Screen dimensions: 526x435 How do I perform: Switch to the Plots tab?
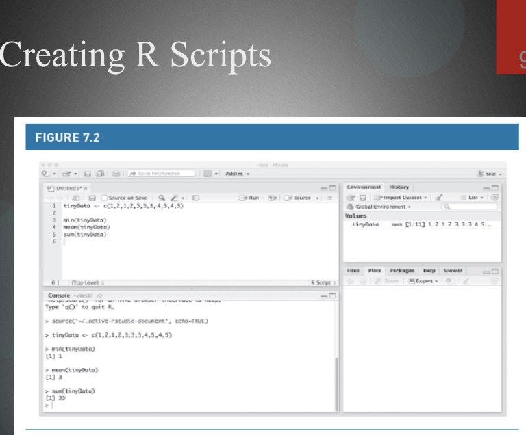[375, 270]
